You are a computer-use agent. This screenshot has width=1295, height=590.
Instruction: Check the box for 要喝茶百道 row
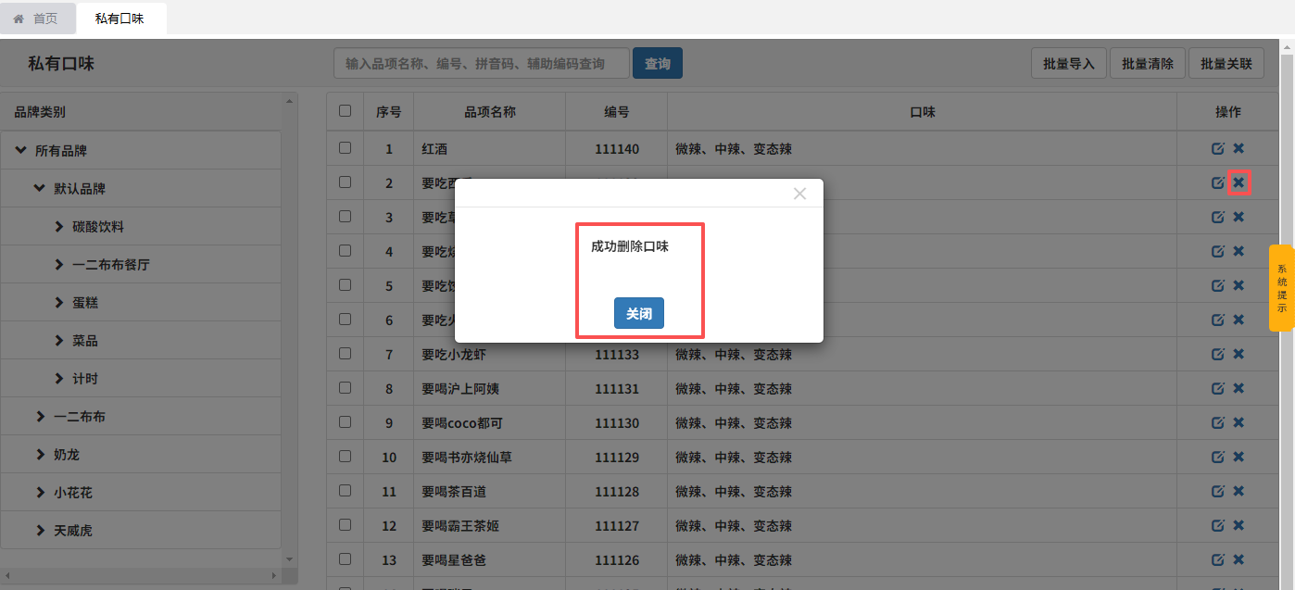pyautogui.click(x=346, y=490)
